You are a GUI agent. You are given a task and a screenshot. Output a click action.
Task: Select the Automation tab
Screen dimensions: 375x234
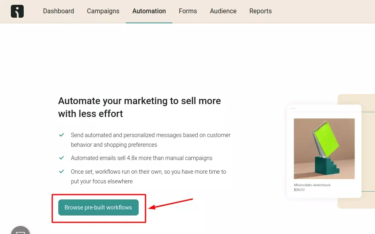149,11
